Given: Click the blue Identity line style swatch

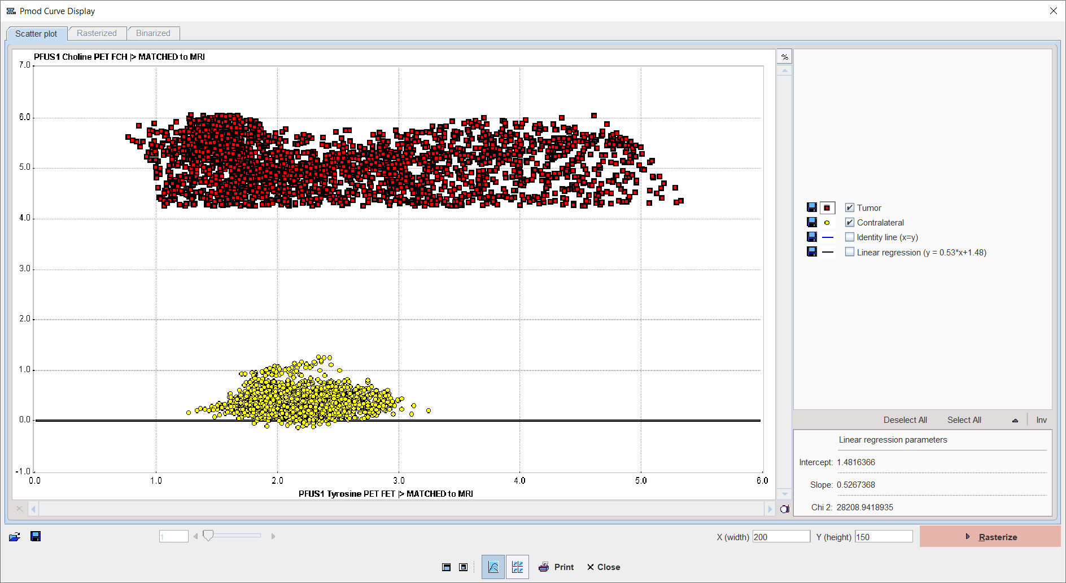Looking at the screenshot, I should pyautogui.click(x=828, y=237).
